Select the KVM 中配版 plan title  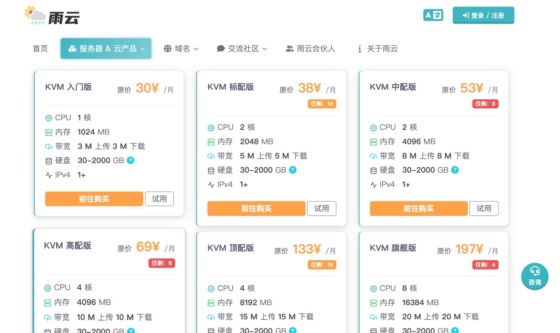click(393, 87)
